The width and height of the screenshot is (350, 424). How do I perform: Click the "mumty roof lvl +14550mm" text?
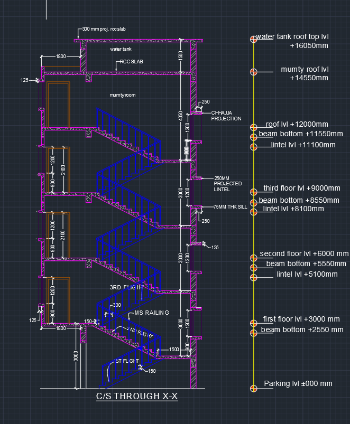(x=305, y=73)
